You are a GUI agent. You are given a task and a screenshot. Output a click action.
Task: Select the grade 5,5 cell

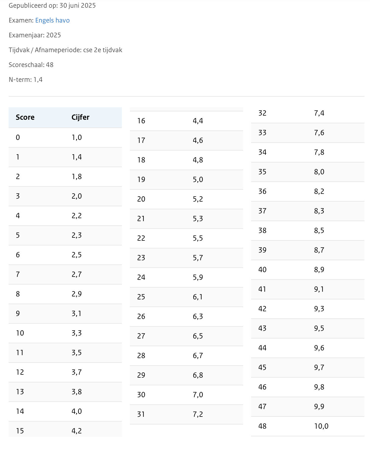pyautogui.click(x=198, y=238)
